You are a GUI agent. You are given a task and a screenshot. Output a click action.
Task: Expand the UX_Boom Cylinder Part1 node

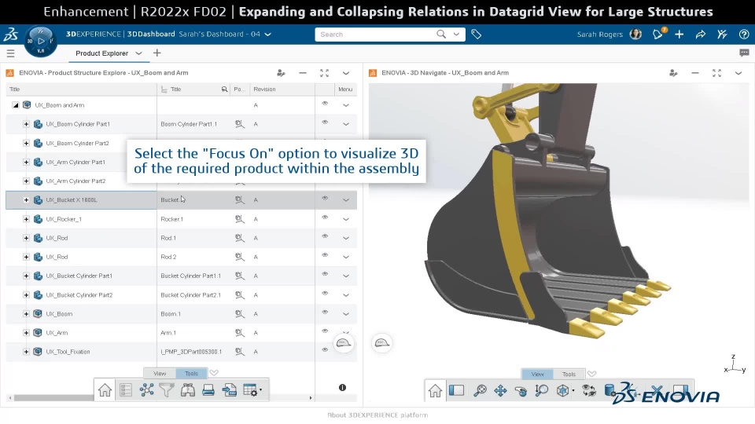coord(26,124)
